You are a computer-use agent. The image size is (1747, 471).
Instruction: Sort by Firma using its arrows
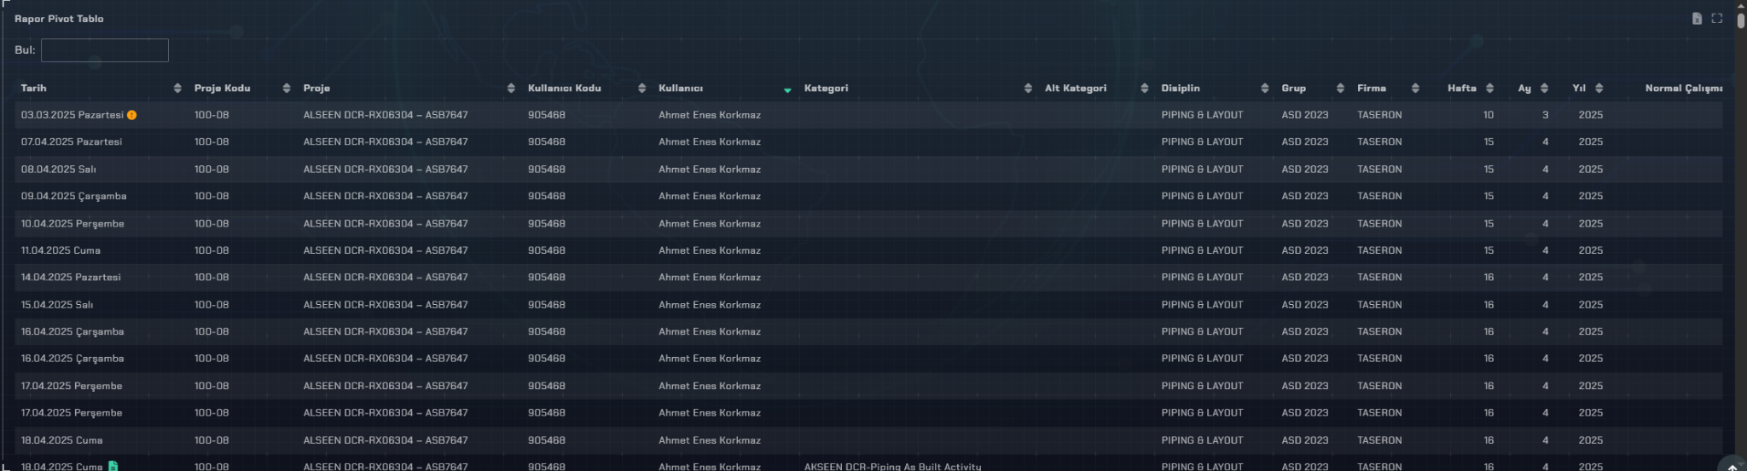click(1415, 89)
